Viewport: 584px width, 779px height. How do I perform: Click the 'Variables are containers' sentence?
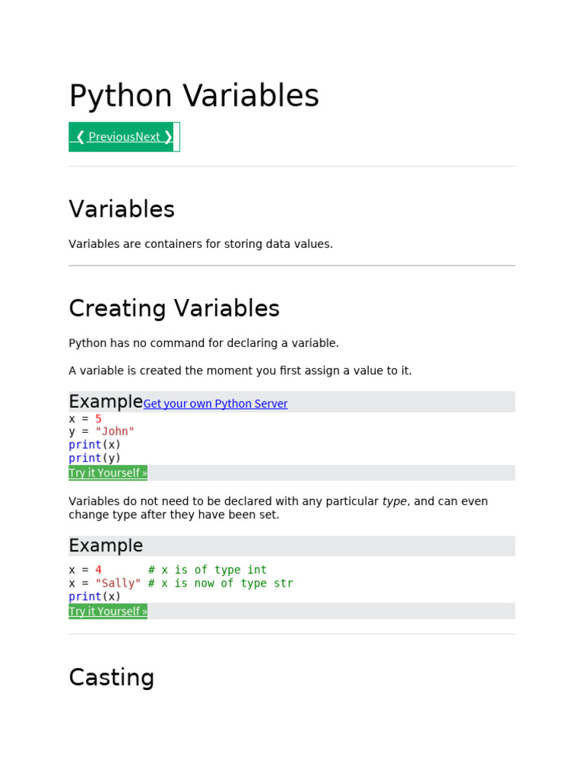(201, 244)
